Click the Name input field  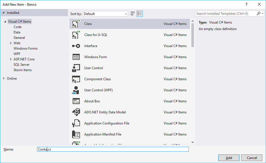tap(113, 149)
